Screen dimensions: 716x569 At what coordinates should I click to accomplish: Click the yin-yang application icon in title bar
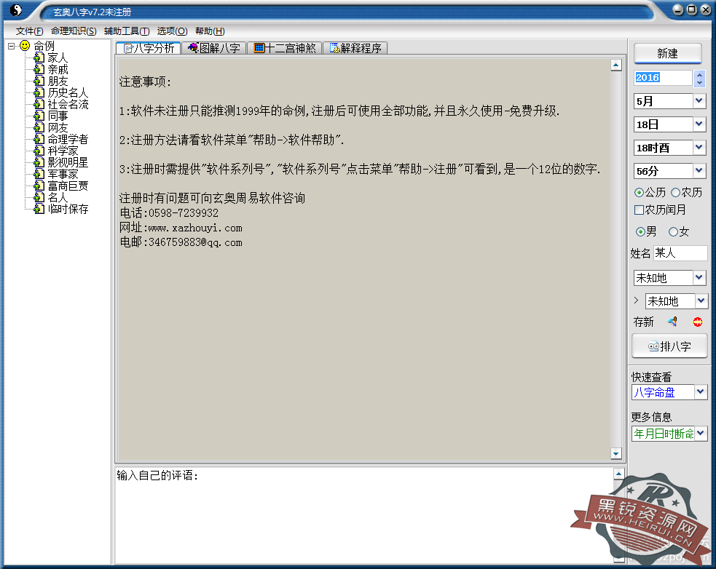point(15,10)
